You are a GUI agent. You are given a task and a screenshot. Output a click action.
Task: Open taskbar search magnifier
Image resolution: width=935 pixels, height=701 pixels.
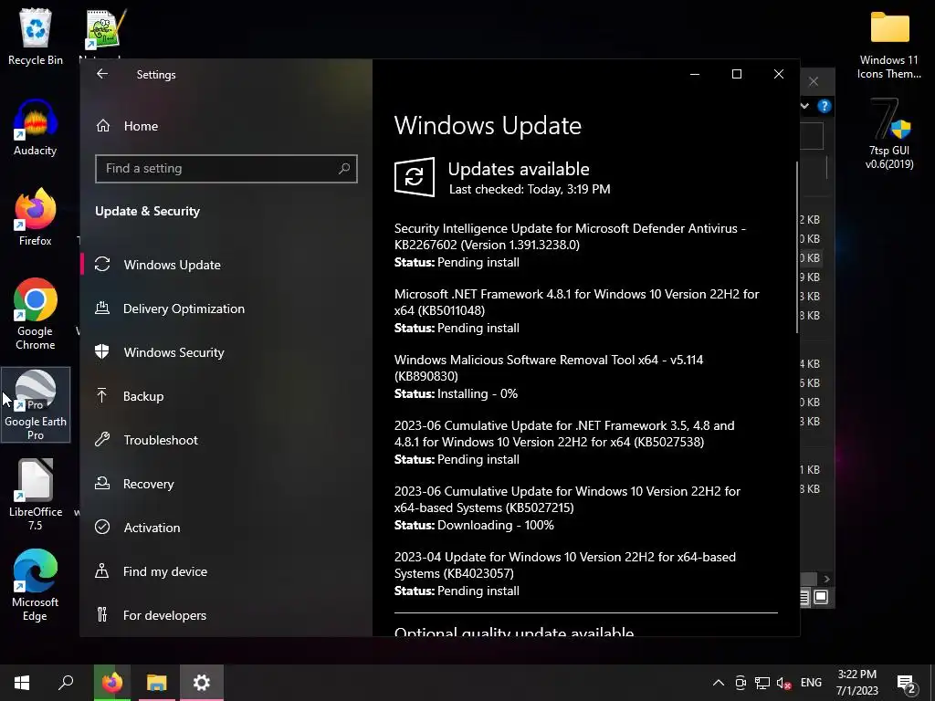[x=66, y=683]
